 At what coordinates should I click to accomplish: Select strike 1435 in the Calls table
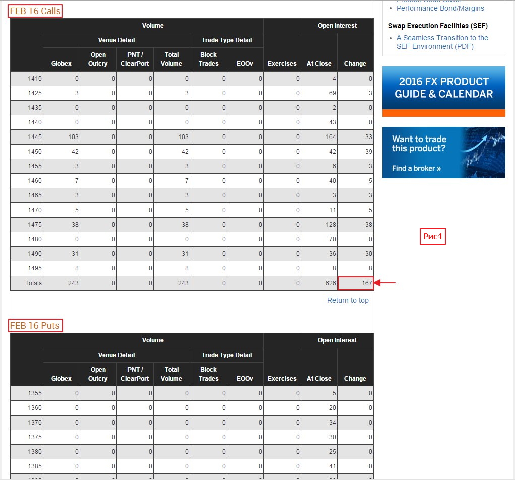pos(35,108)
